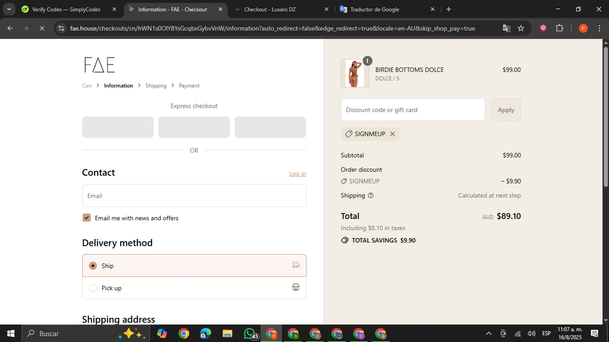Close the Checkout Luxaro DZ tab
The image size is (609, 342).
click(326, 9)
